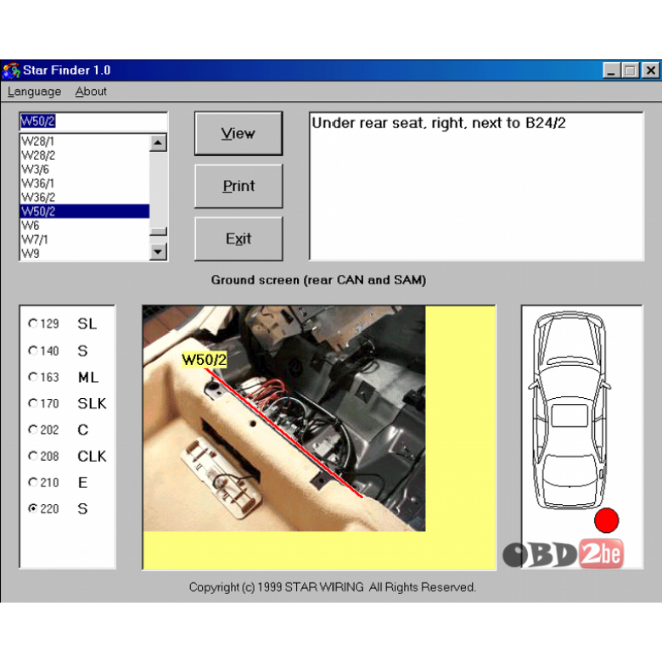Click the red location dot beside the car
The image size is (662, 662).
(606, 520)
